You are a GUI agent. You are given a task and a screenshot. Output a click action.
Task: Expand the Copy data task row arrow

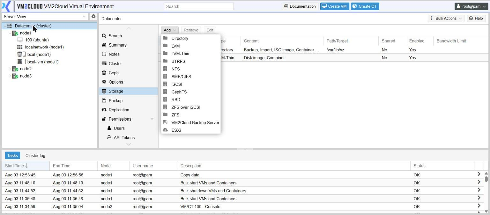pos(479,174)
